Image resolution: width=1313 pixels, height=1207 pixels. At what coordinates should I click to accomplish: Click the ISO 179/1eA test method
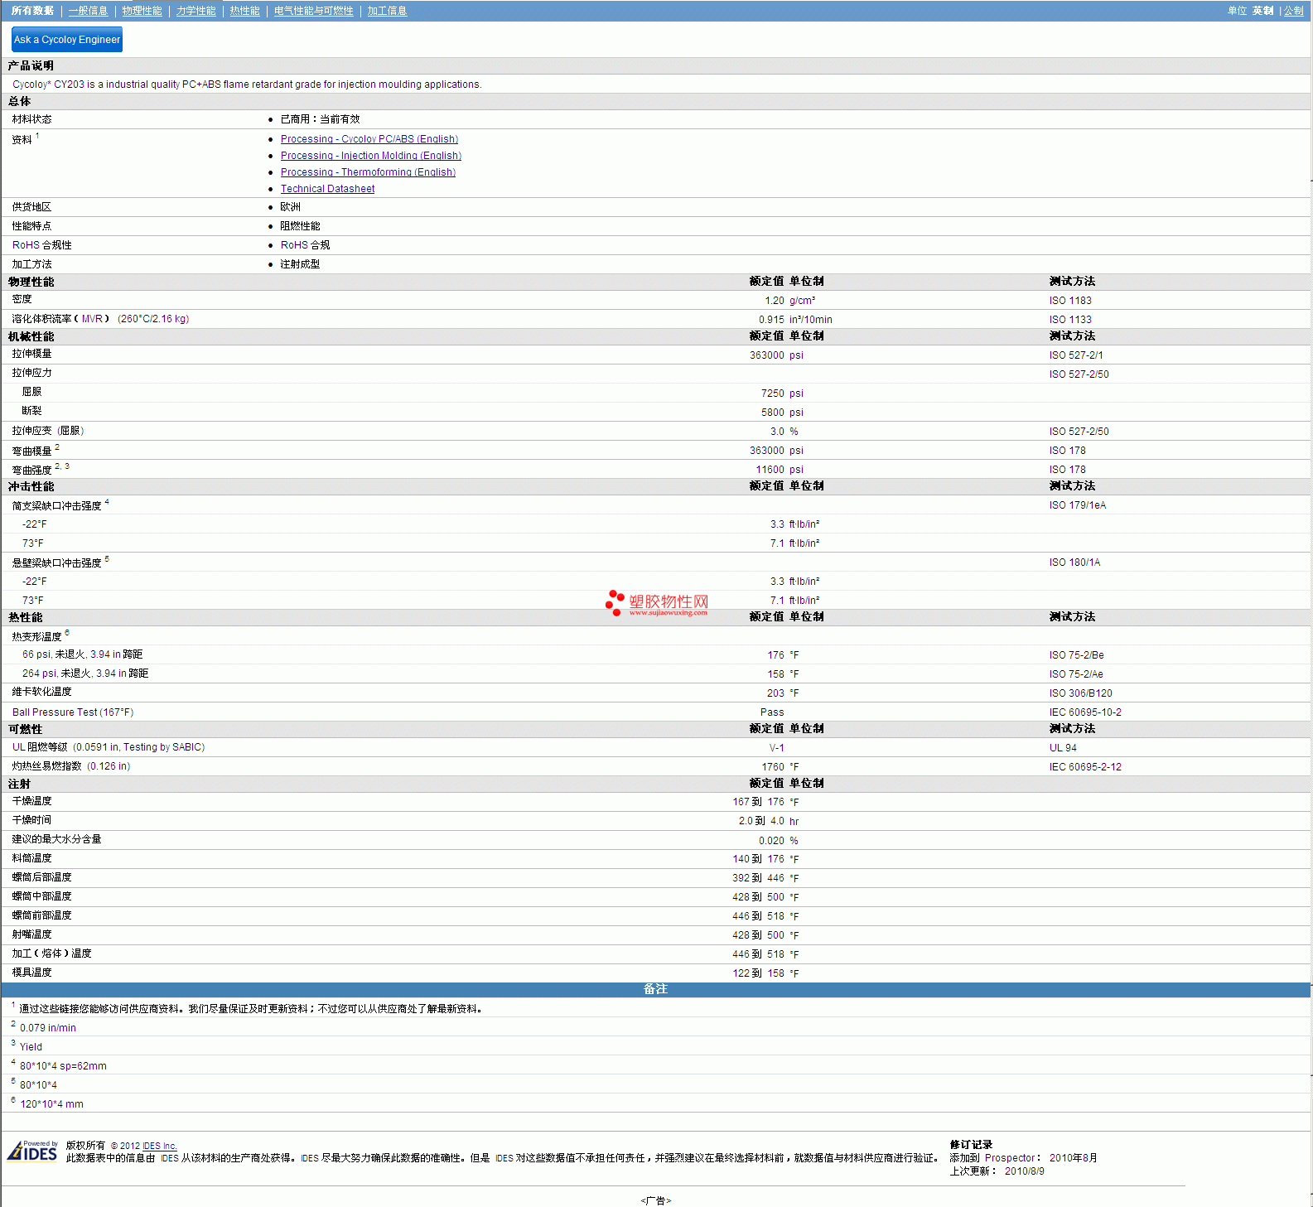click(x=1078, y=505)
